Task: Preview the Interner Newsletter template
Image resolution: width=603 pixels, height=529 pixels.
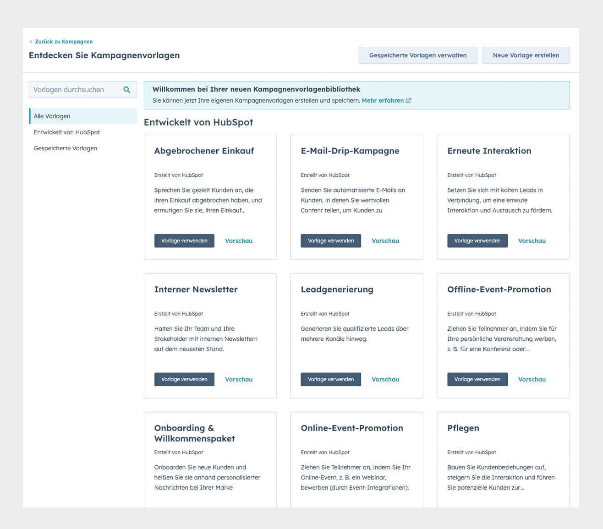Action: click(x=239, y=379)
